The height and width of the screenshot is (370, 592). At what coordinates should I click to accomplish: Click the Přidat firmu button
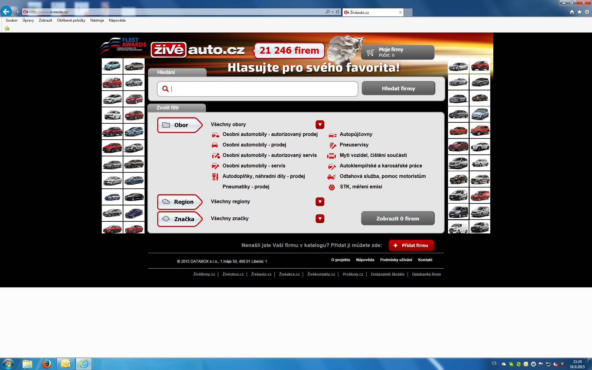(411, 245)
